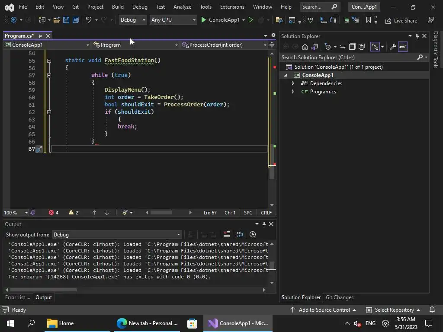Open the Show output from Debug dropdown

[116, 235]
